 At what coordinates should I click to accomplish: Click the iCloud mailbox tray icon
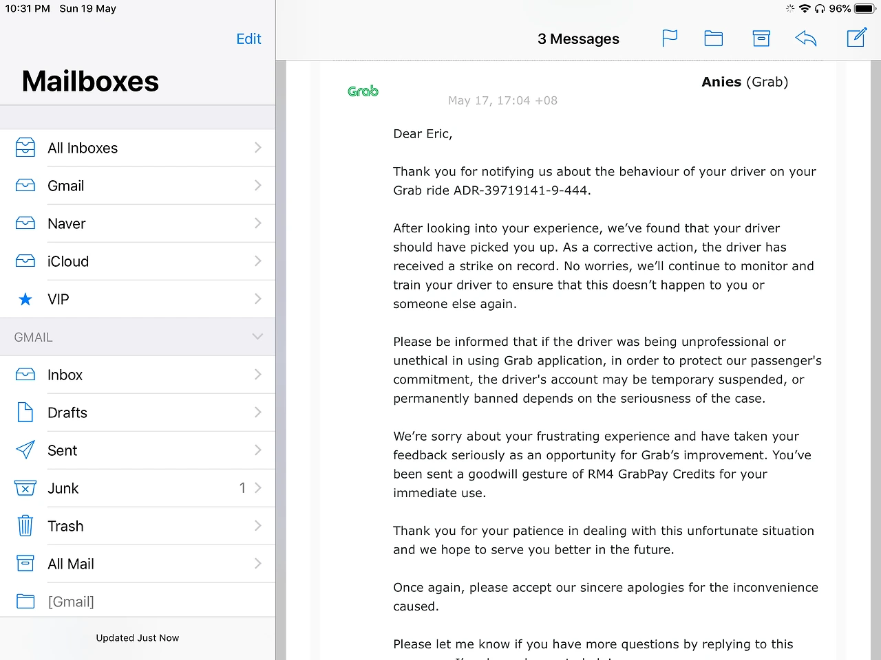(x=25, y=261)
